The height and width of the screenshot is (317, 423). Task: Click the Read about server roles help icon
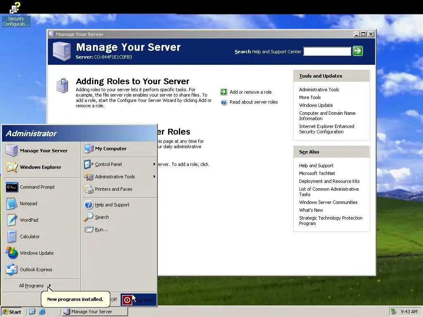(x=223, y=102)
